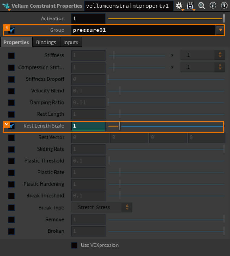Screen dimensions: 230x256
Task: Open the Group dropdown arrow
Action: click(x=220, y=30)
